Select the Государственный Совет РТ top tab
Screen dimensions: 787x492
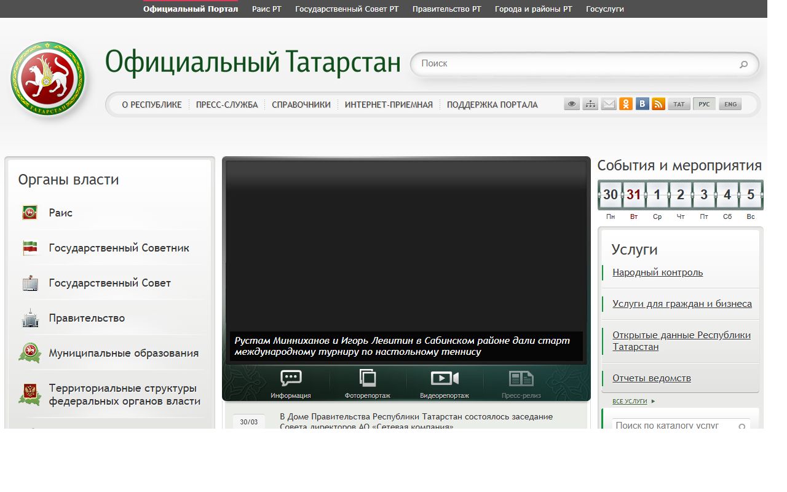(x=347, y=9)
